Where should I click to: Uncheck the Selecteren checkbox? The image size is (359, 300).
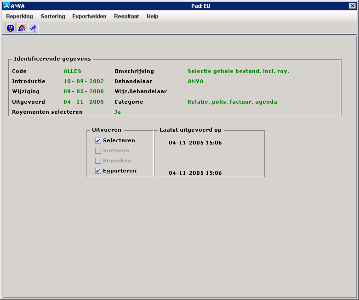click(x=98, y=141)
